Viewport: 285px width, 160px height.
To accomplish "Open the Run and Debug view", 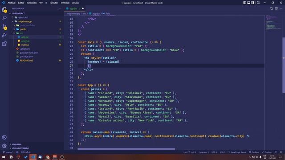I will 4,35.
